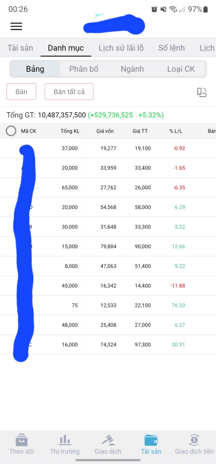The width and height of the screenshot is (216, 464).
Task: Open Thị trường market chart icon
Action: (65, 441)
